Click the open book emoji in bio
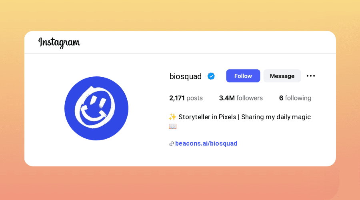 coord(173,126)
